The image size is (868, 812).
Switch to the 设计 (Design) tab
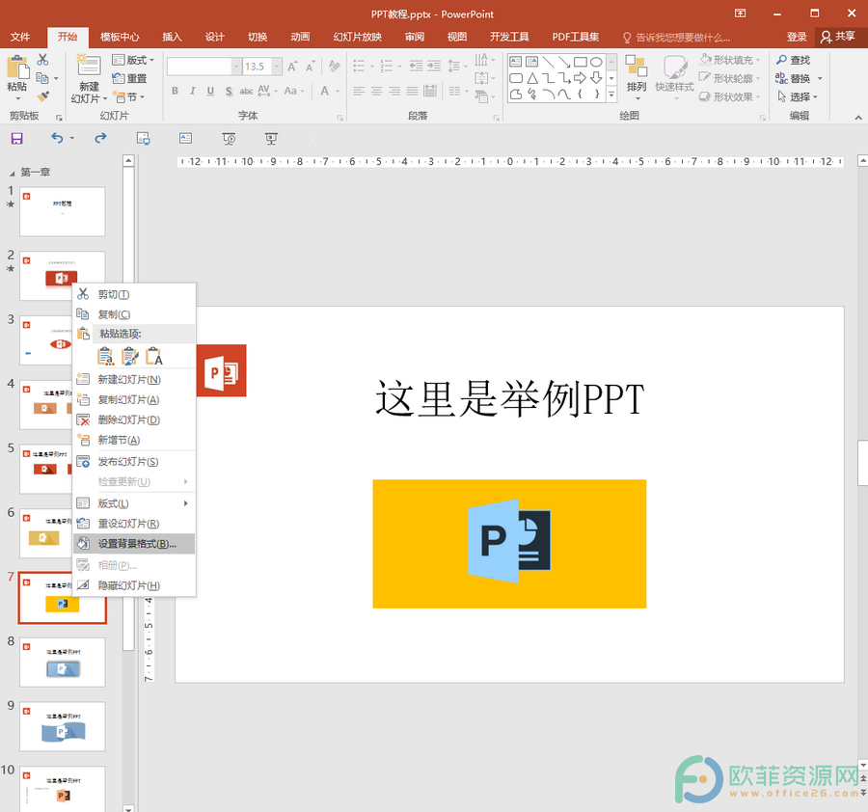tap(215, 37)
